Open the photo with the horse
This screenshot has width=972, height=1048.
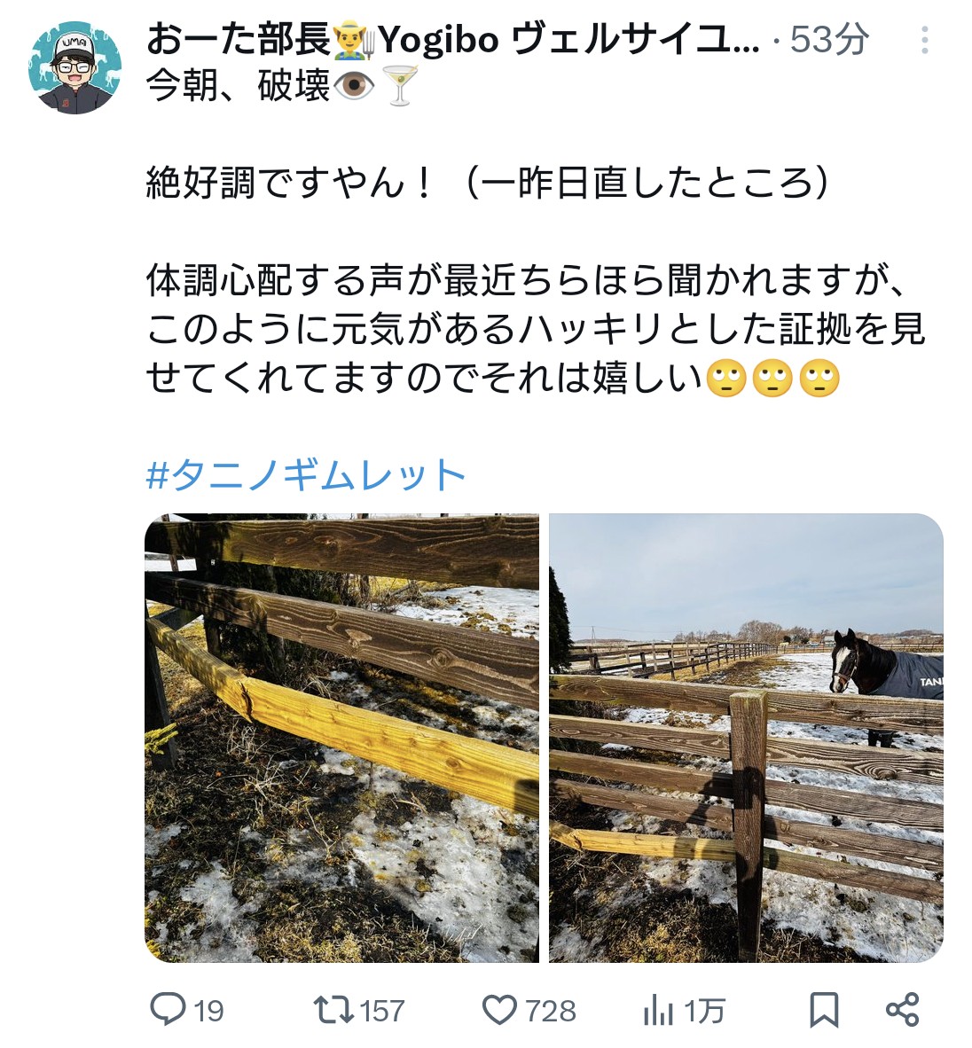746,738
